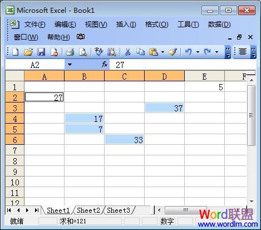Expand the Name Box dropdown arrow

click(70, 65)
